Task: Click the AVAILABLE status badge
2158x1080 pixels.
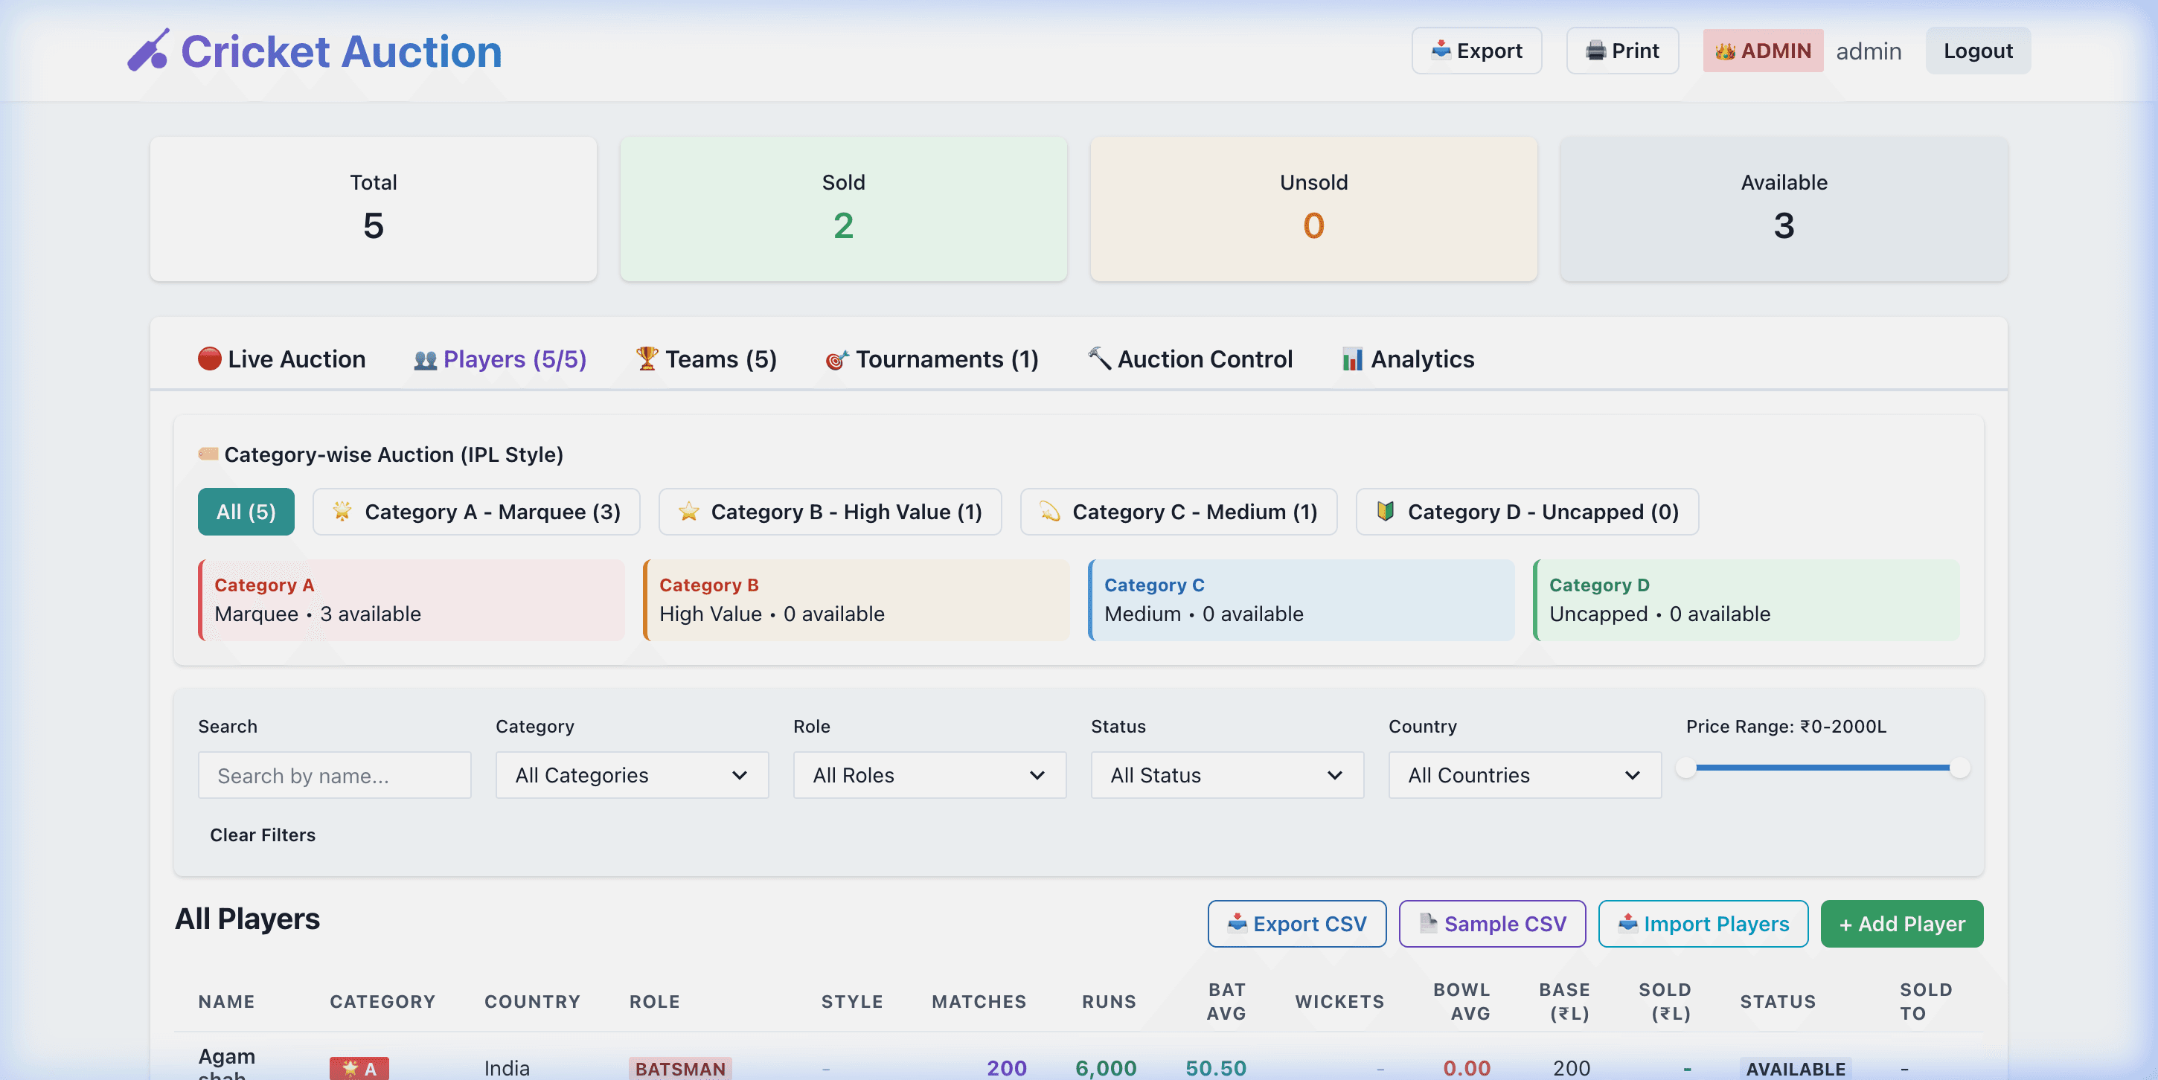Action: point(1796,1068)
